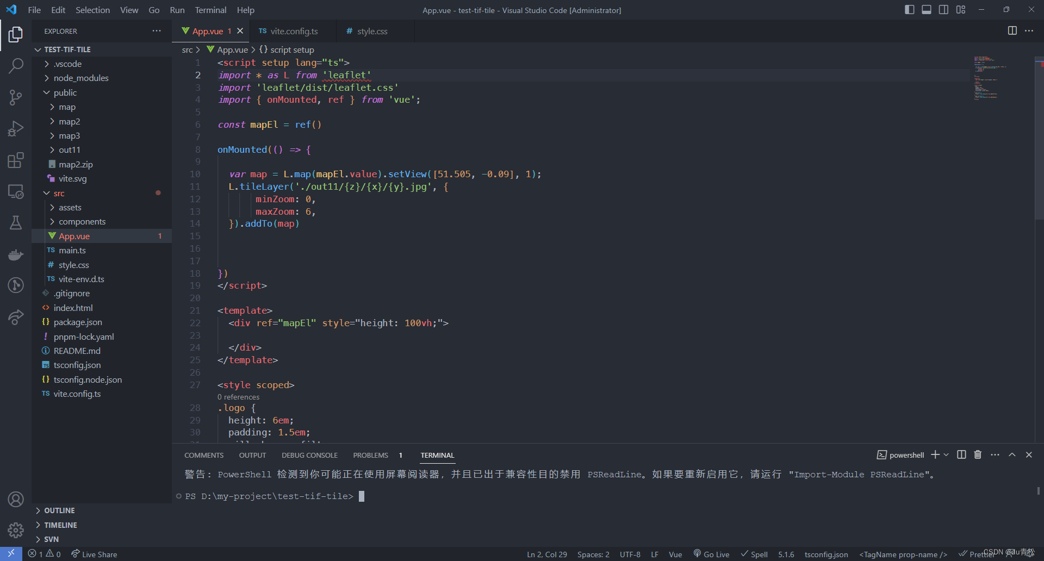Open the File menu

click(34, 10)
